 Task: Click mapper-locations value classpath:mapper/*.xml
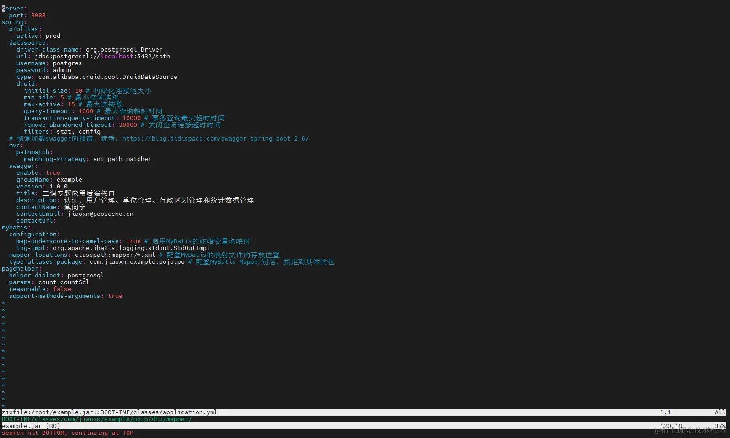[x=115, y=255]
